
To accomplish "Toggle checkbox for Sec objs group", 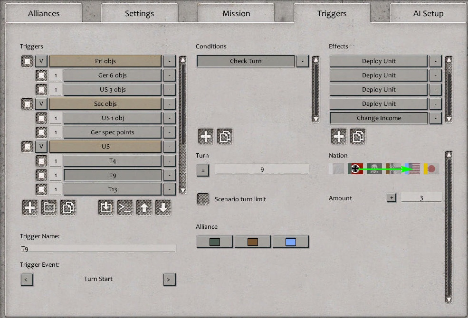I will pos(27,104).
